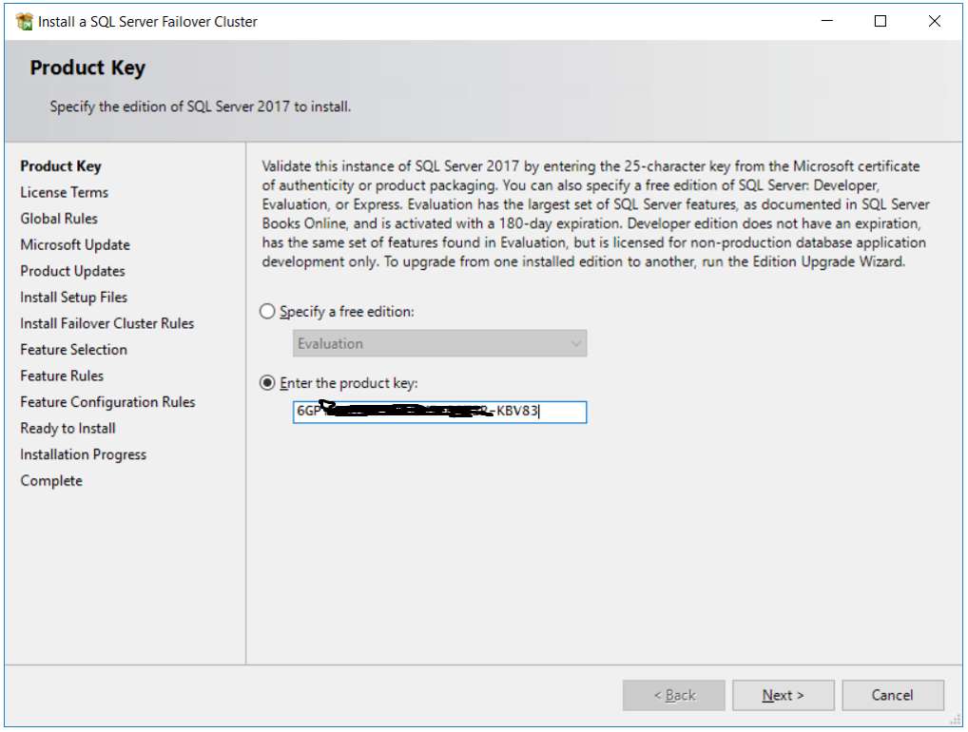This screenshot has width=968, height=732.
Task: Select the Installation Progress step
Action: pyautogui.click(x=84, y=454)
